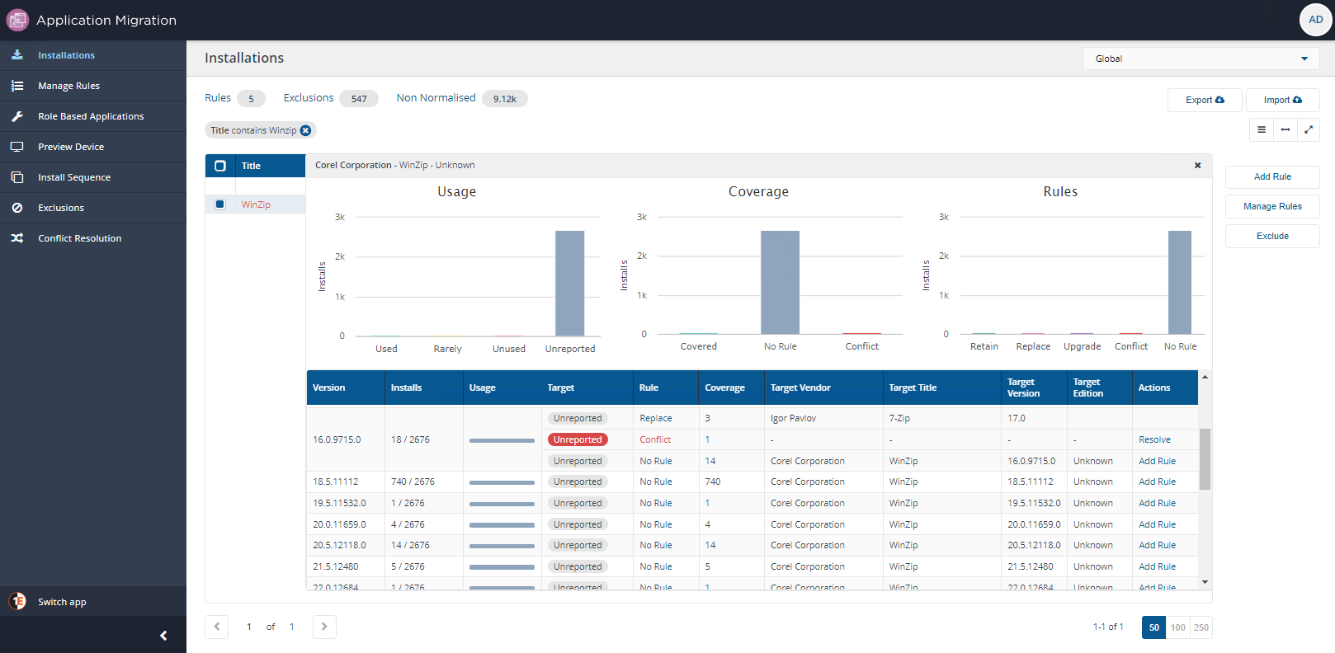Screen dimensions: 1335x653
Task: Click the Import button
Action: pos(1282,100)
